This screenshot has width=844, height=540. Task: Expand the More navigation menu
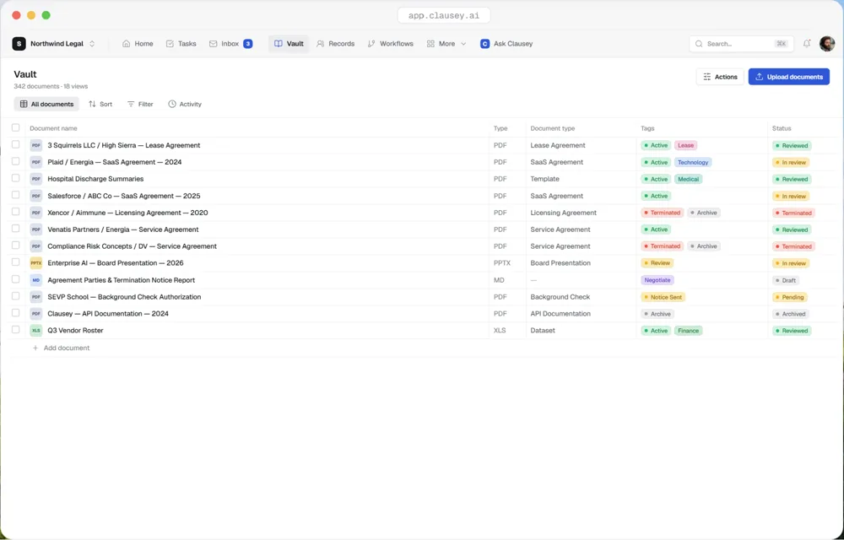[x=446, y=44]
